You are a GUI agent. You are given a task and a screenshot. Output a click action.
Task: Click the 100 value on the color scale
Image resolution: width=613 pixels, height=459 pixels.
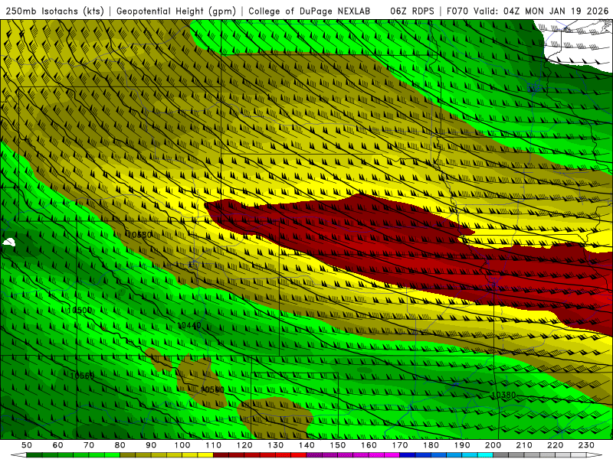click(x=182, y=445)
